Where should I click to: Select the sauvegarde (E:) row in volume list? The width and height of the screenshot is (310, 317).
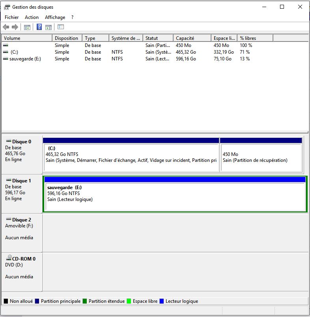click(25, 59)
